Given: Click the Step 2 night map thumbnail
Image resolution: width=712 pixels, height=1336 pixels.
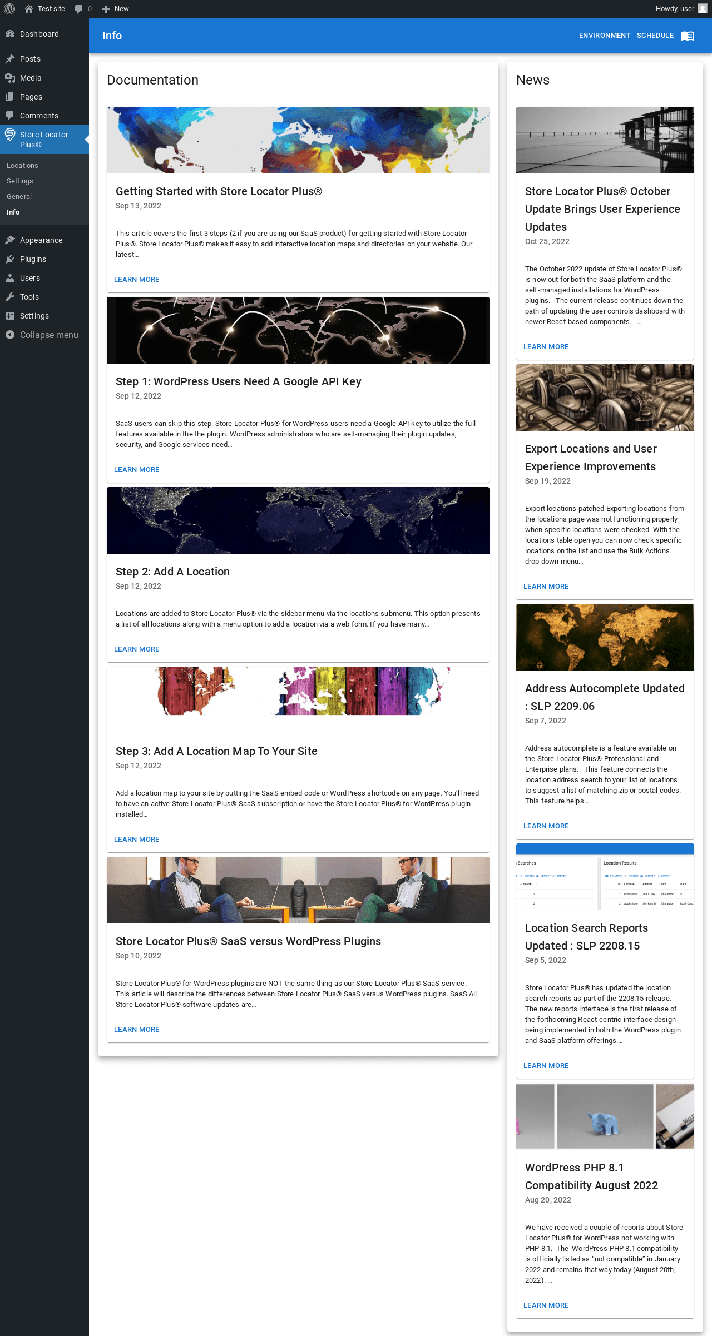Looking at the screenshot, I should pos(298,520).
